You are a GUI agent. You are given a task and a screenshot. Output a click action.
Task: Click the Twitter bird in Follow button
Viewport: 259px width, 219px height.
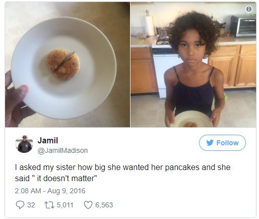[210, 143]
